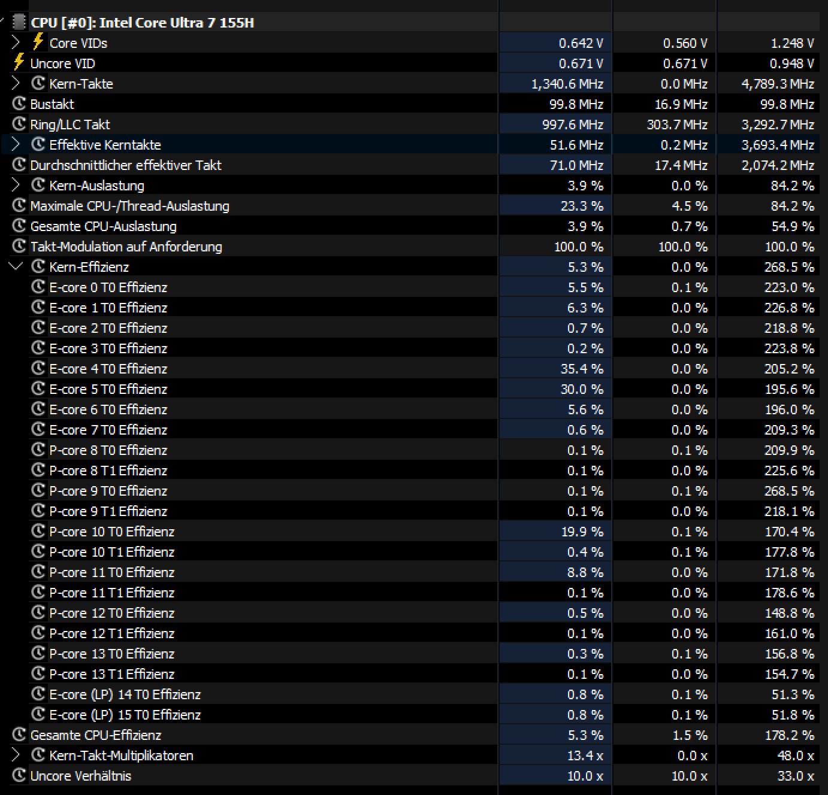This screenshot has height=795, width=828.
Task: Expand the Core VIDs row
Action: [x=16, y=43]
